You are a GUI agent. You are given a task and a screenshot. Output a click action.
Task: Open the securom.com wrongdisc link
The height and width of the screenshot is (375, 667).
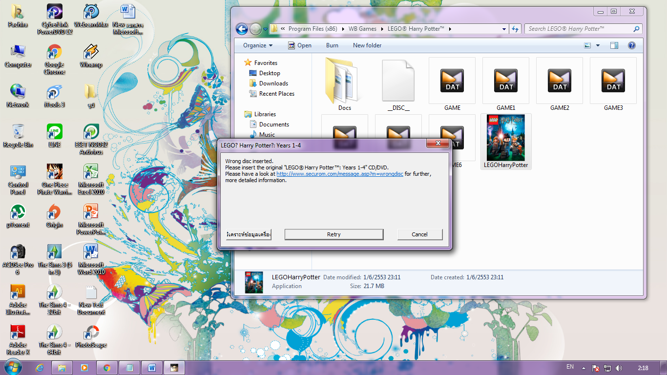point(339,174)
